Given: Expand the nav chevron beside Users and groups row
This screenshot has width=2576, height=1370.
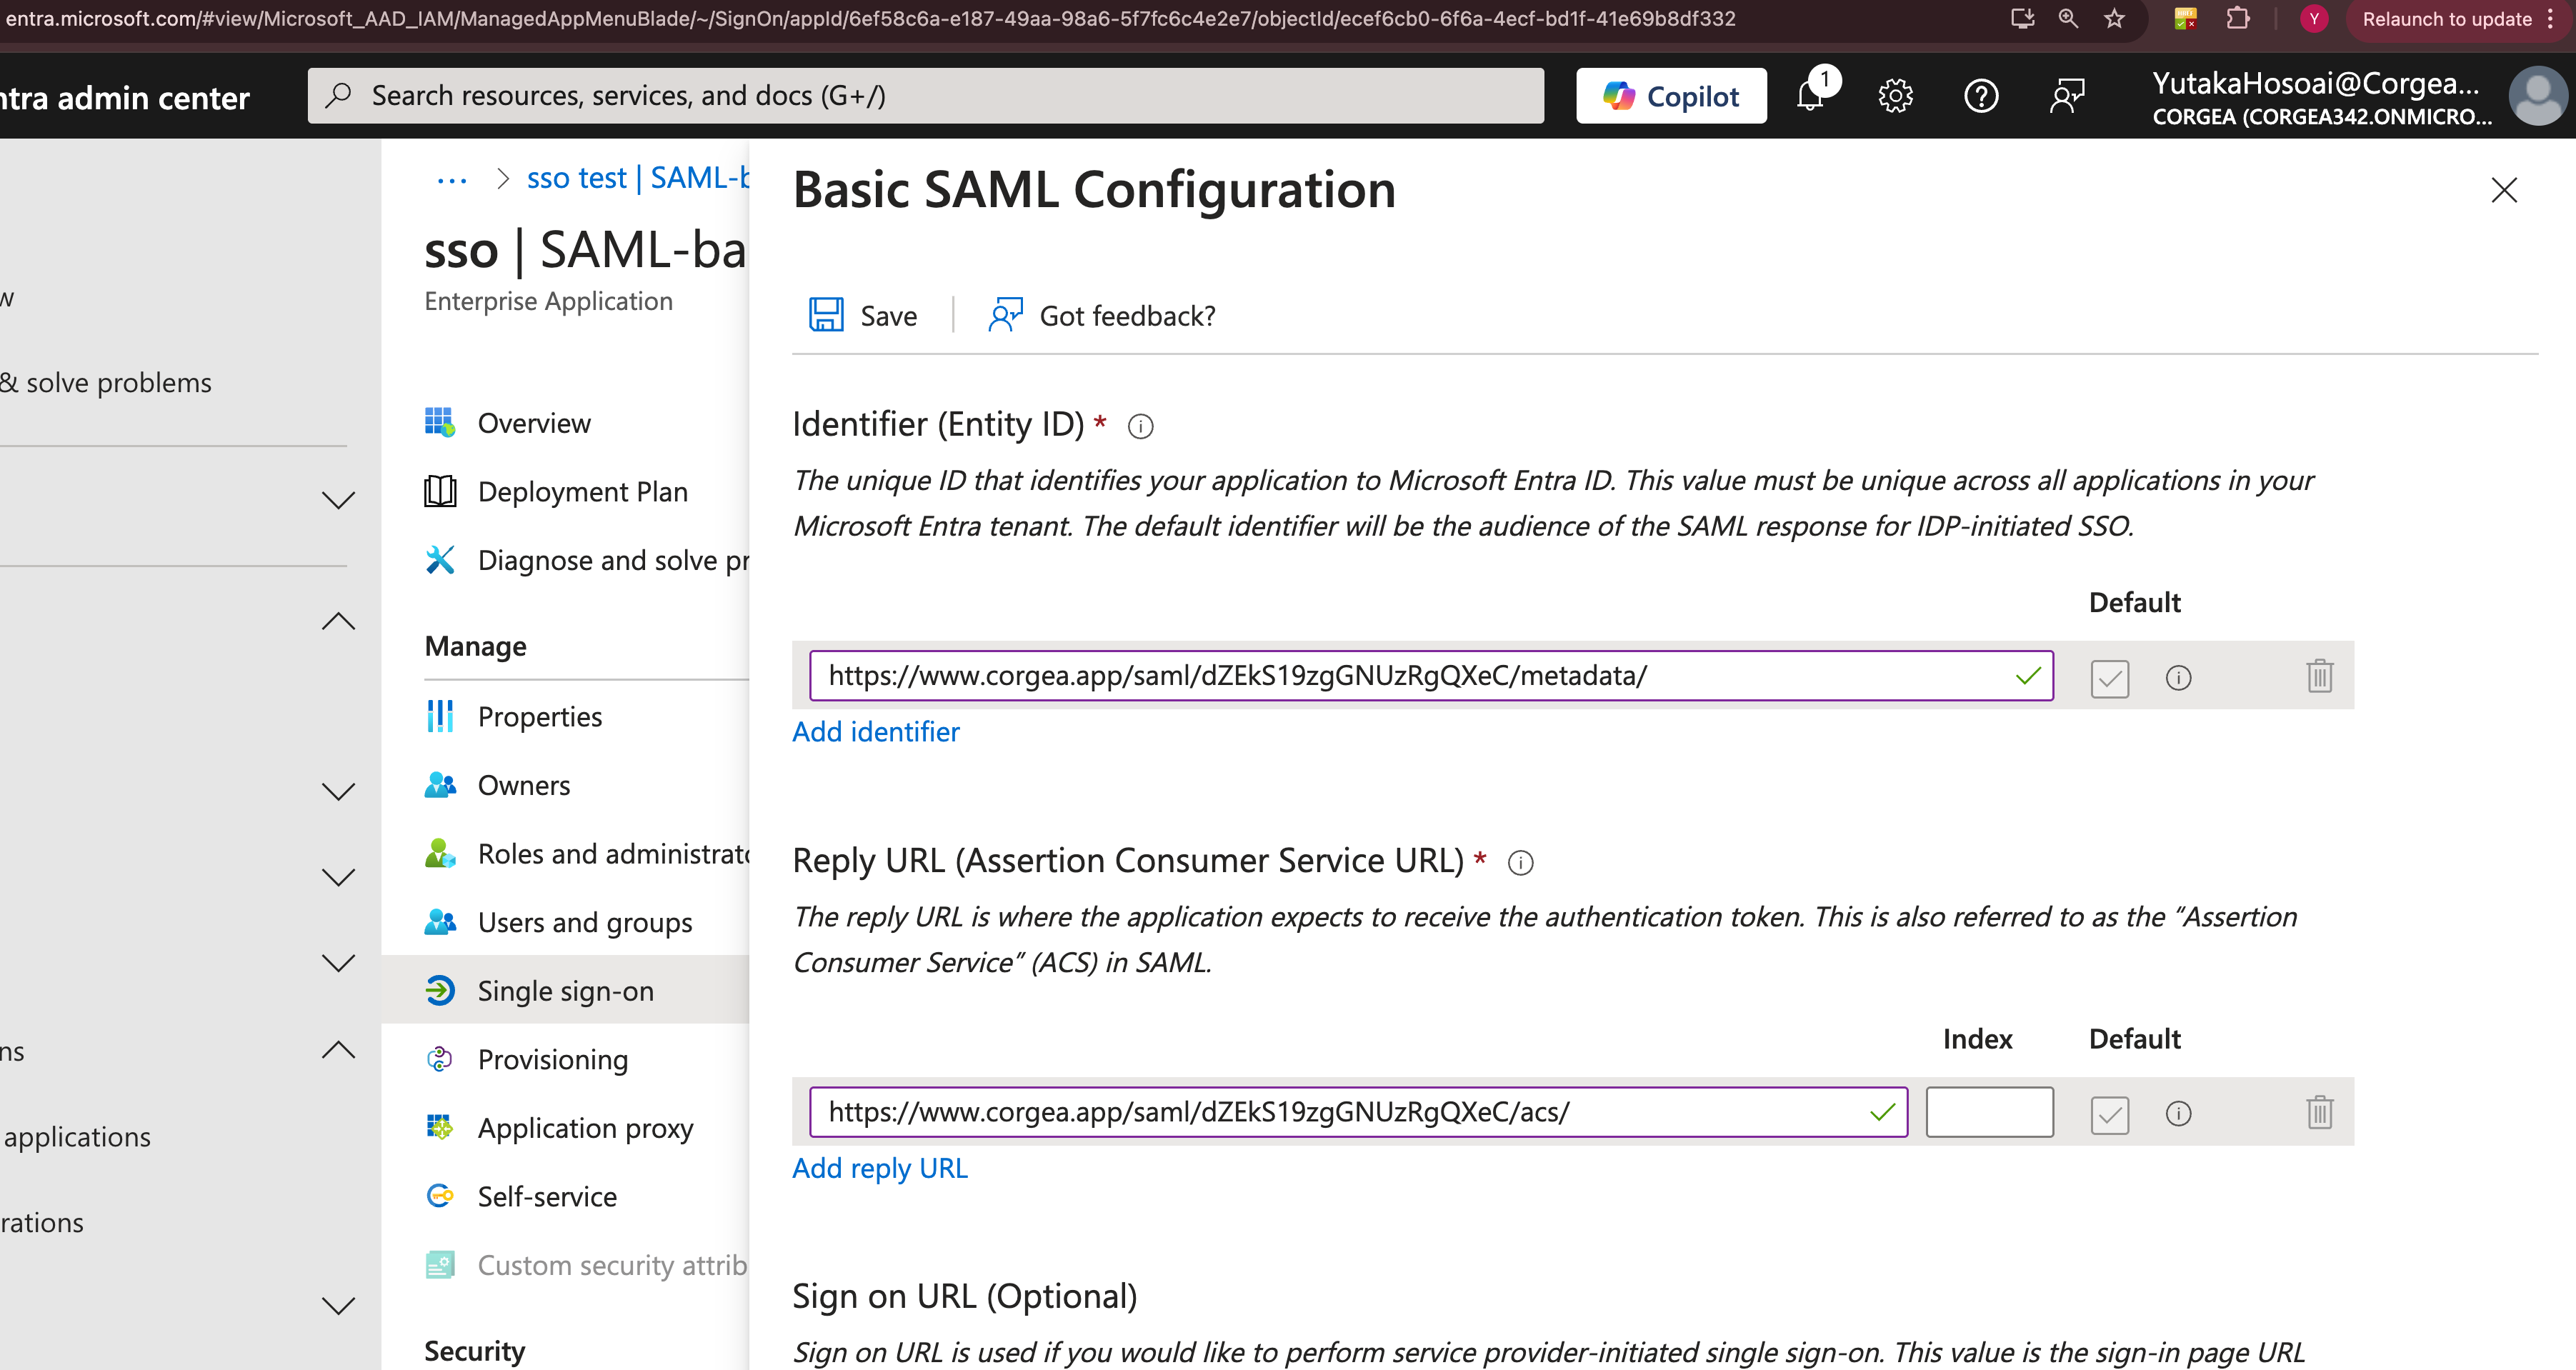Looking at the screenshot, I should point(339,962).
